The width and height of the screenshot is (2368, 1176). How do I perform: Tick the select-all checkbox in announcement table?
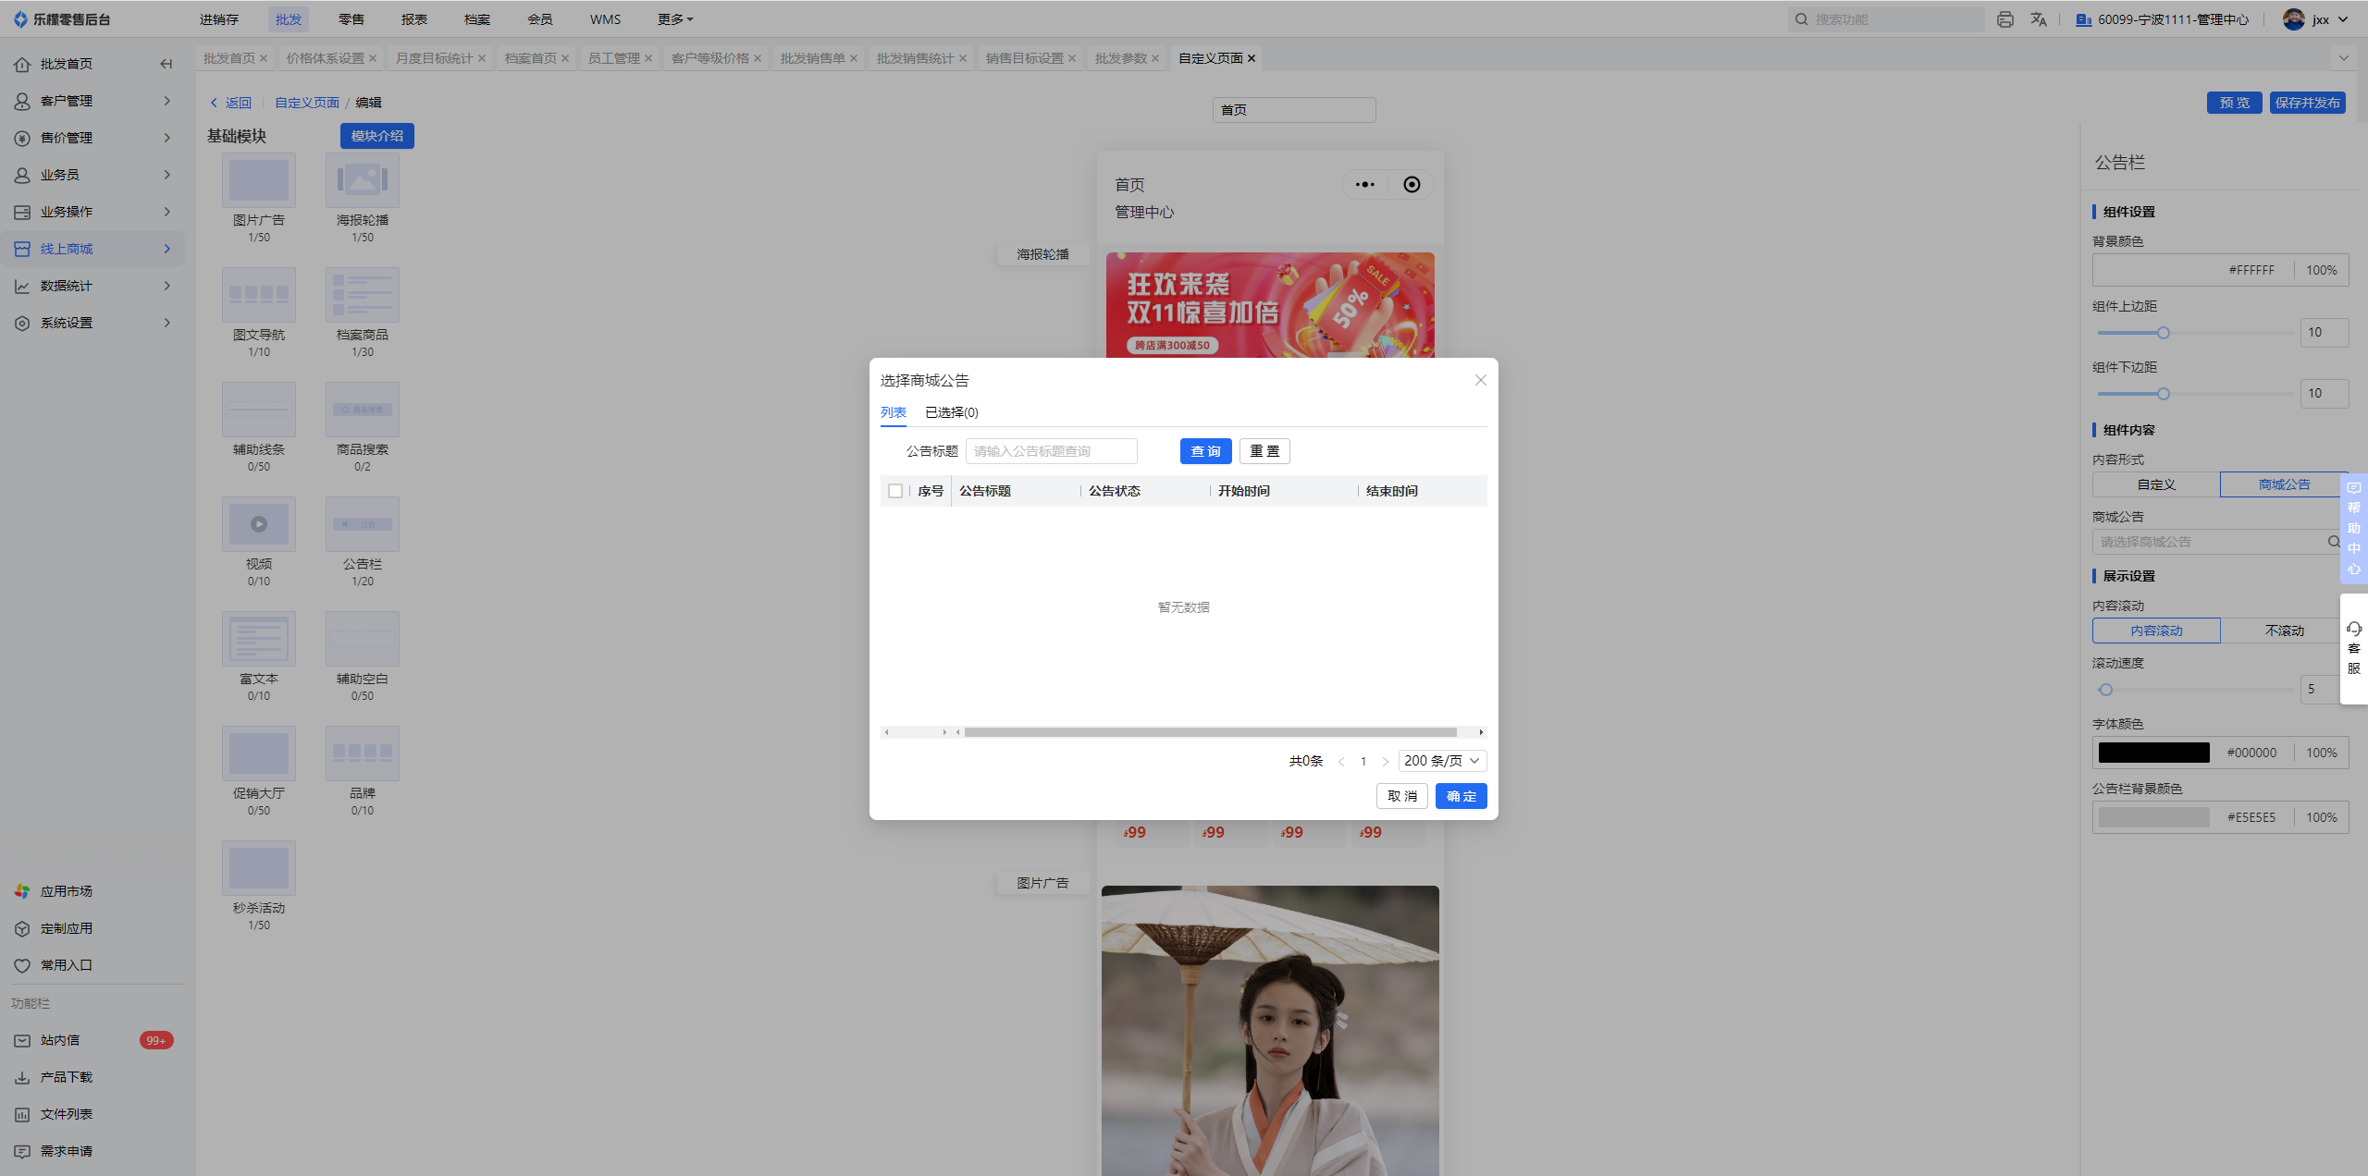[x=894, y=491]
